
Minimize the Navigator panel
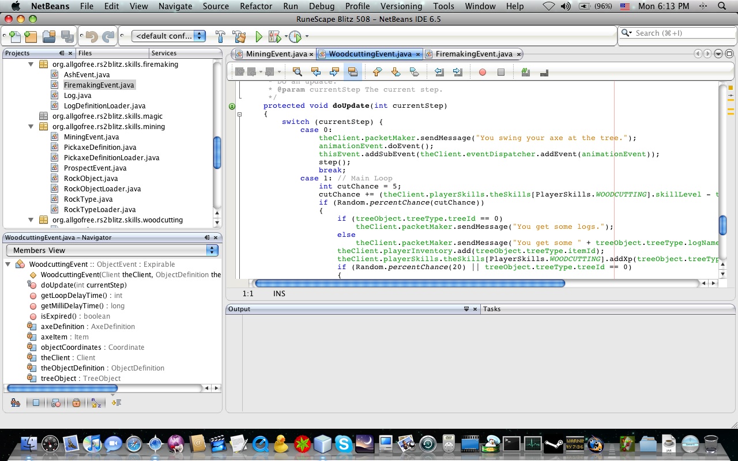click(x=207, y=237)
